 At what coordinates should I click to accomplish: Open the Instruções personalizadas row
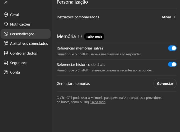coord(78,17)
